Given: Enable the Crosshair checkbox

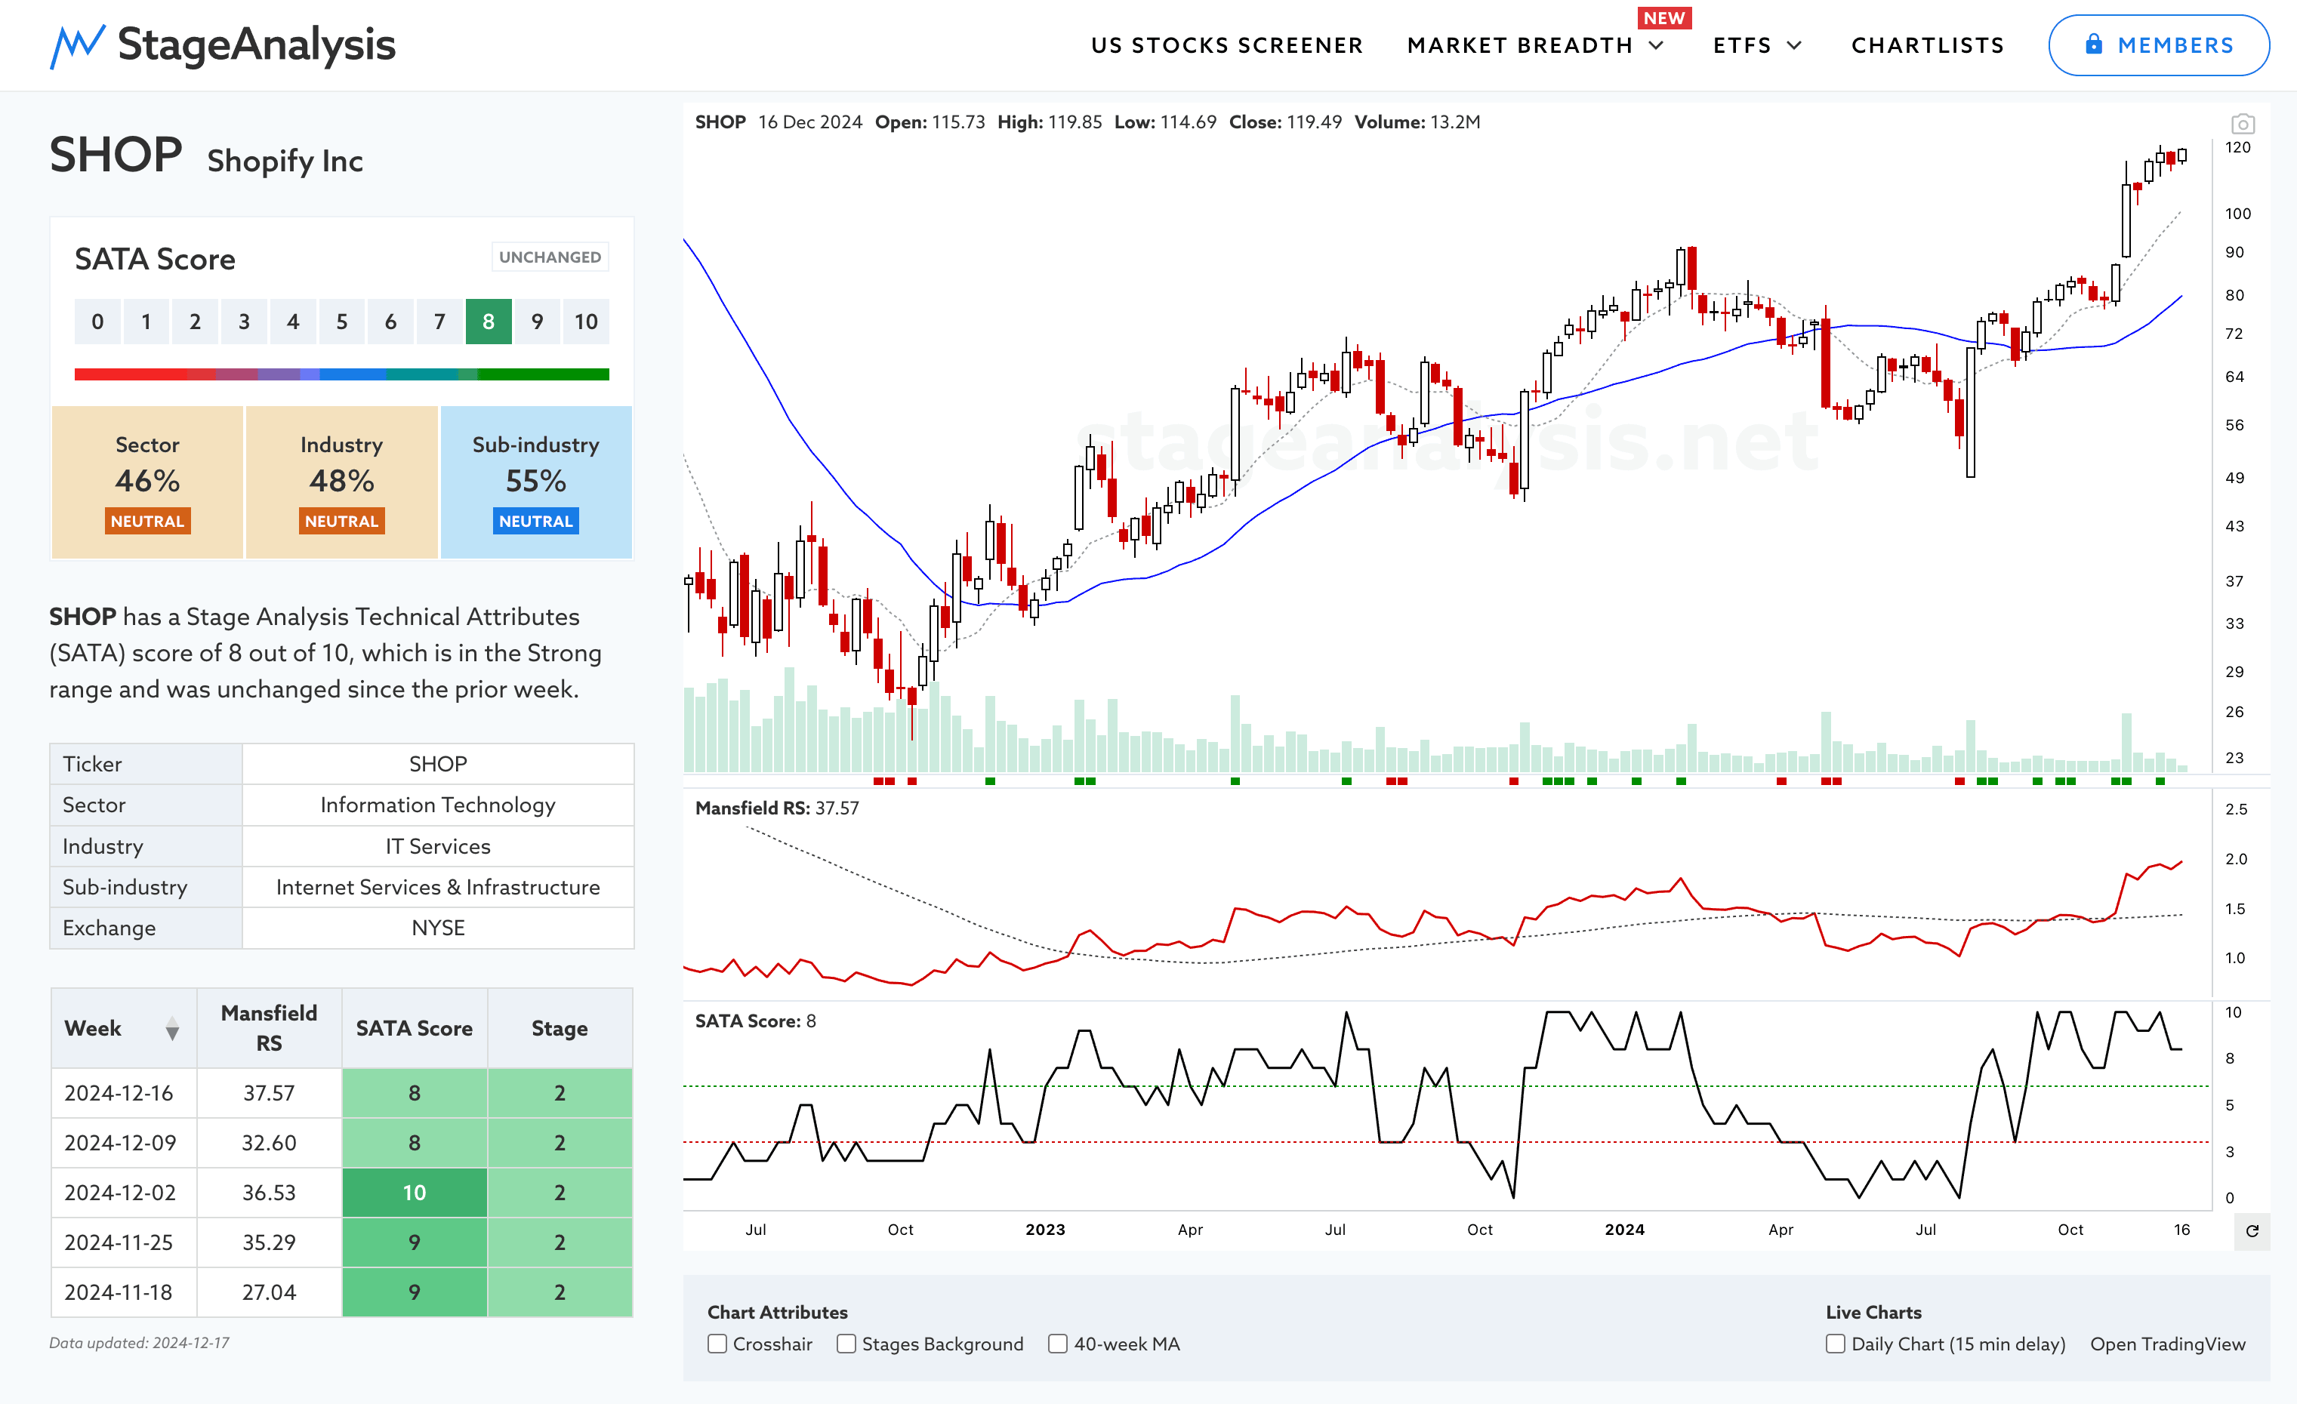Looking at the screenshot, I should coord(717,1344).
